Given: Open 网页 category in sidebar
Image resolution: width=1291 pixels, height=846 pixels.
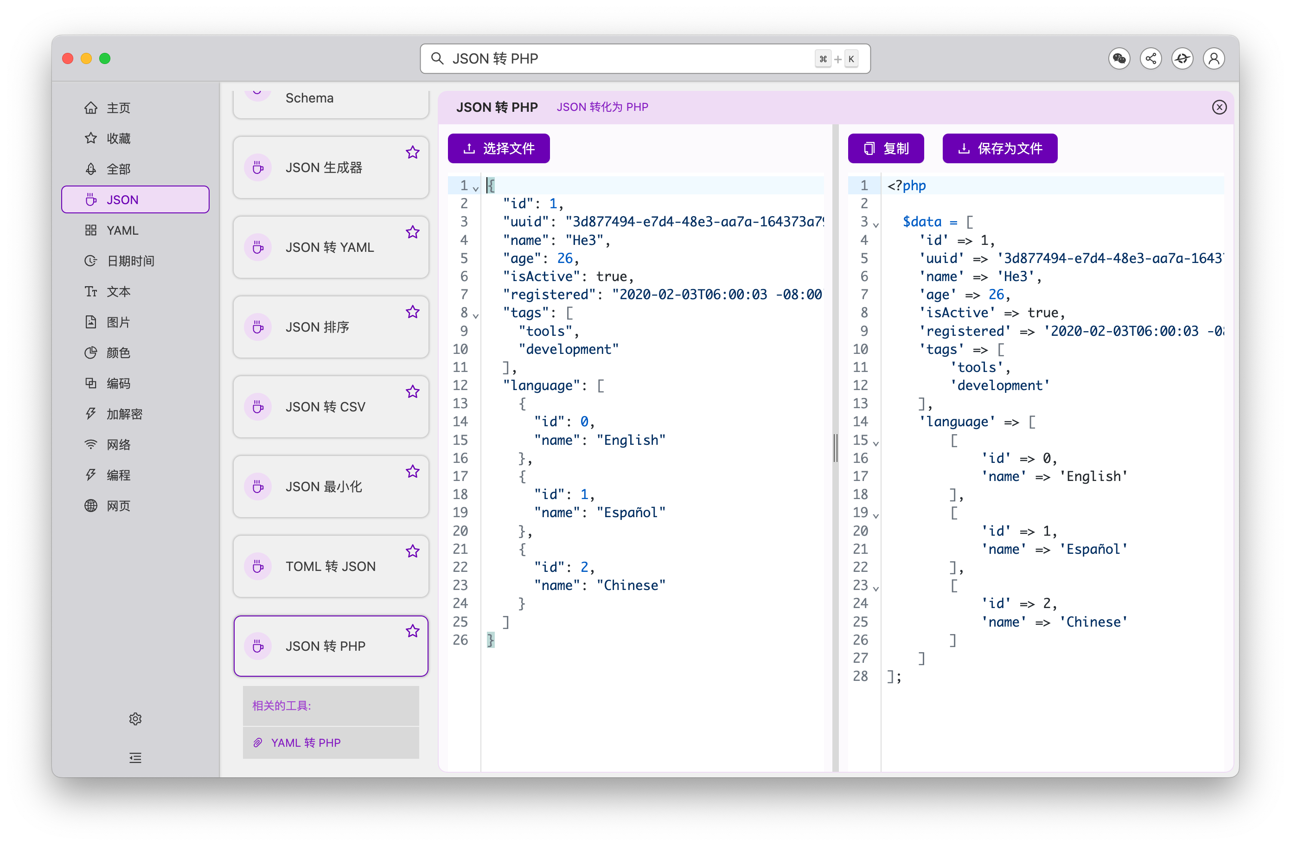Looking at the screenshot, I should click(135, 506).
